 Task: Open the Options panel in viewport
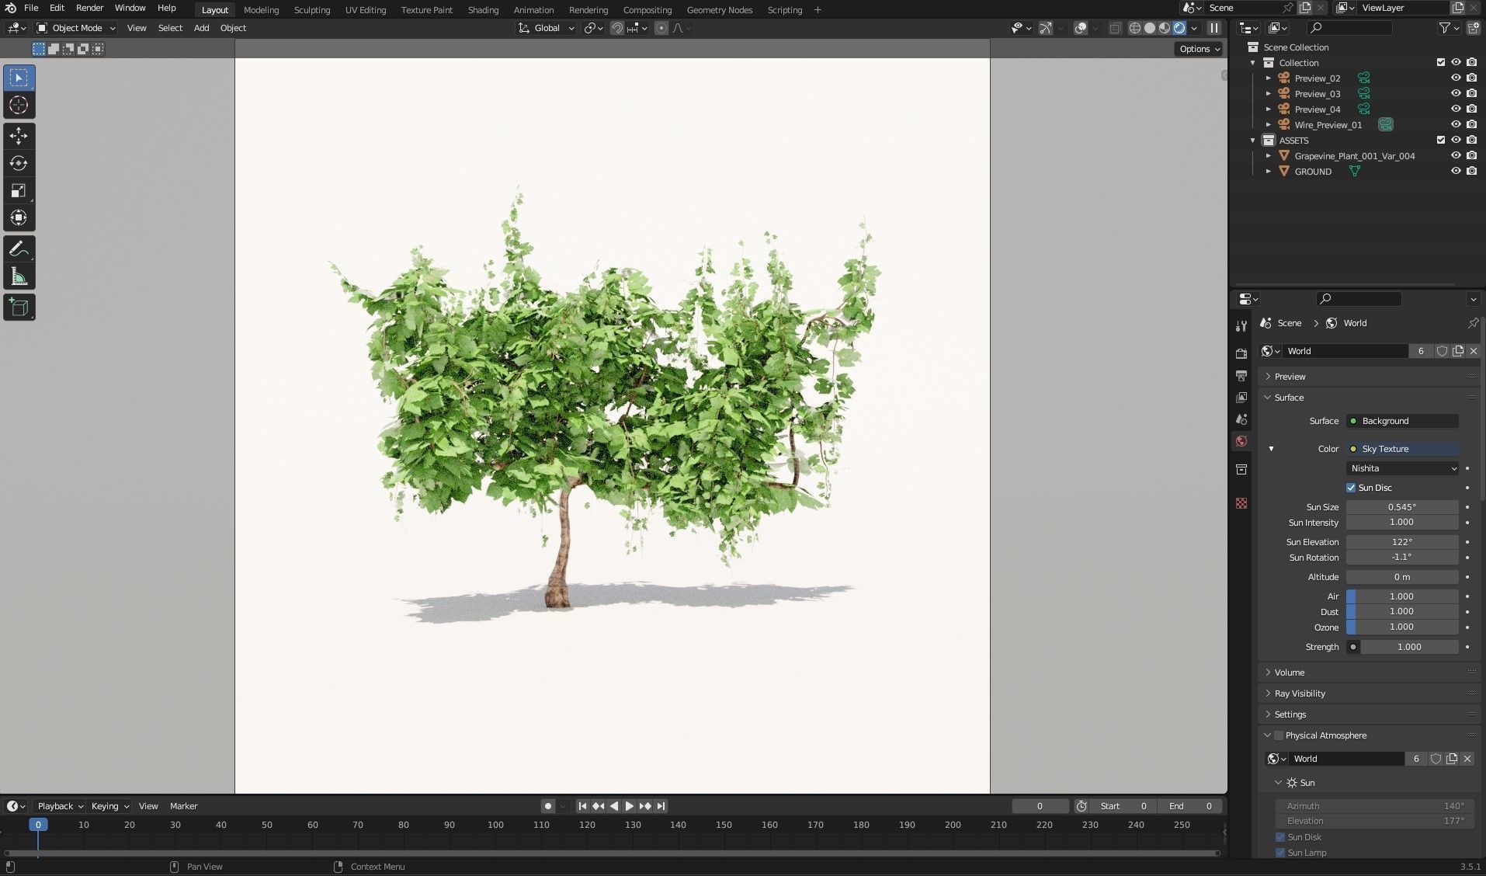coord(1197,48)
